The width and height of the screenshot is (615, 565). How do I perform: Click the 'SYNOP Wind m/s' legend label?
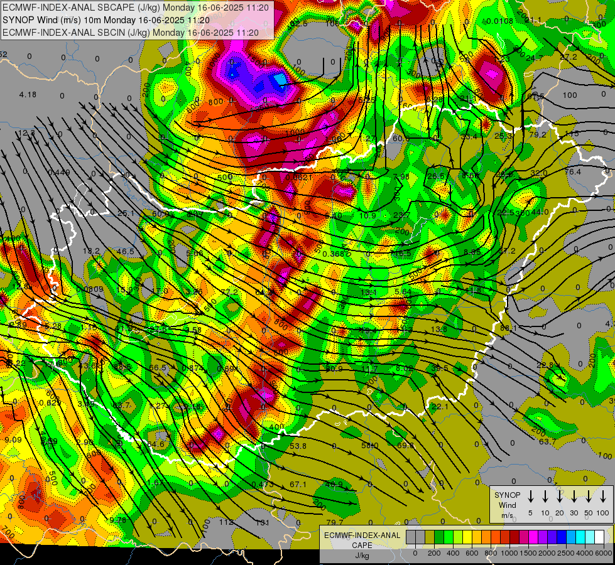pyautogui.click(x=507, y=505)
